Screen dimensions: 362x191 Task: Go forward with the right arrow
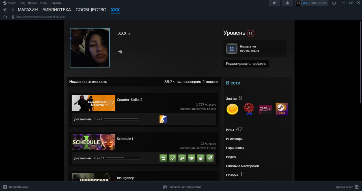(x=12, y=10)
